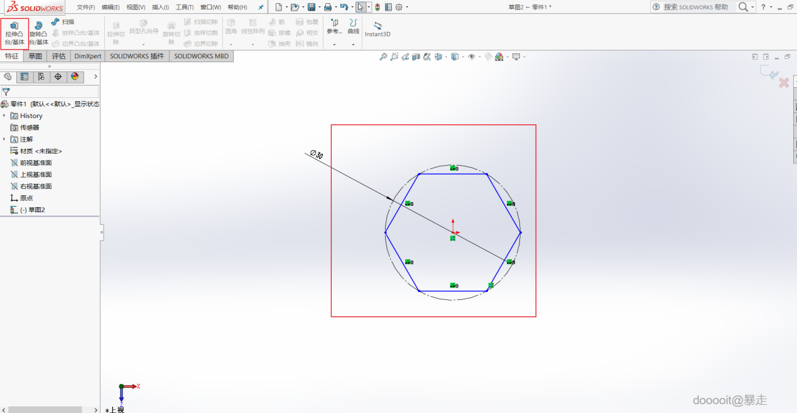797x413 pixels.
Task: Expand the 注解 annotations tree node
Action: click(x=4, y=139)
